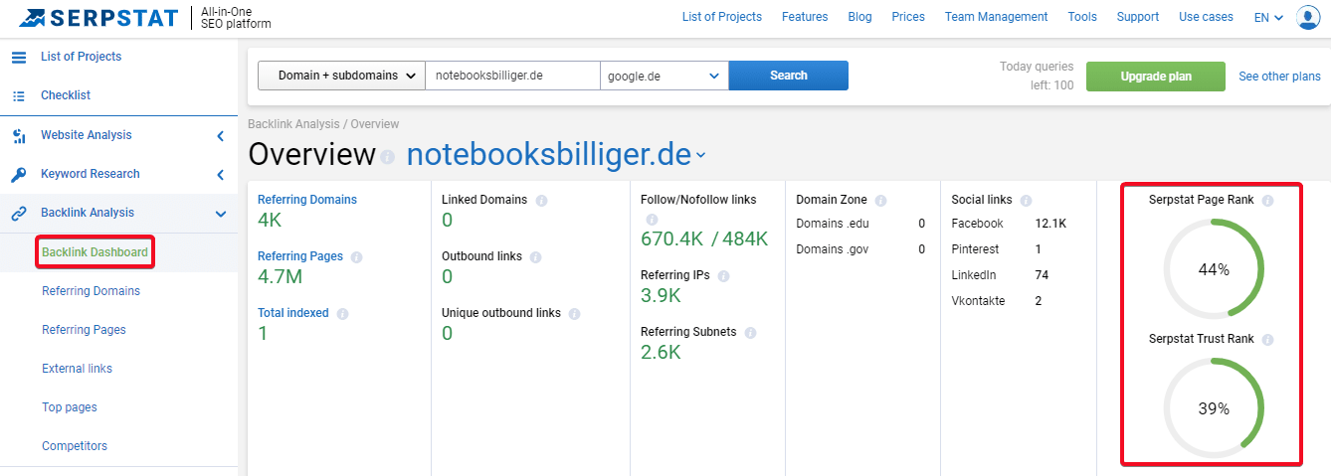Click info icon beside Referring IPs
This screenshot has height=476, width=1331.
click(x=723, y=276)
